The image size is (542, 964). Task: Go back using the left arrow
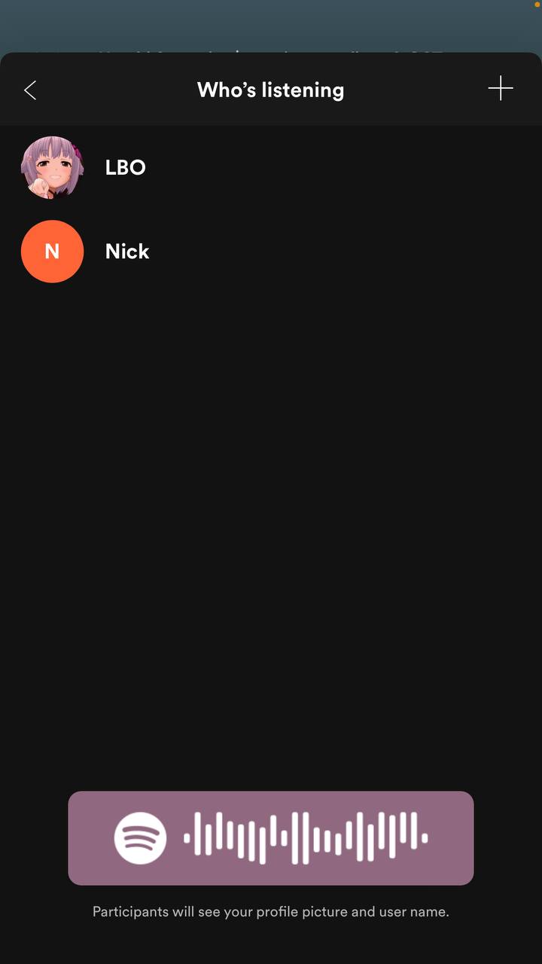30,90
